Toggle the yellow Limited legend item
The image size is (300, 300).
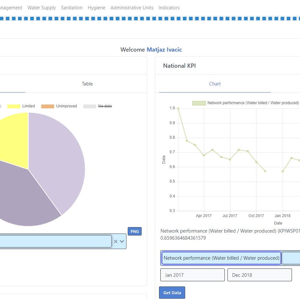[21, 106]
